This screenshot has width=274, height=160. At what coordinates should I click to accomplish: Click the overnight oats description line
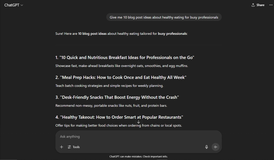[x=122, y=66]
